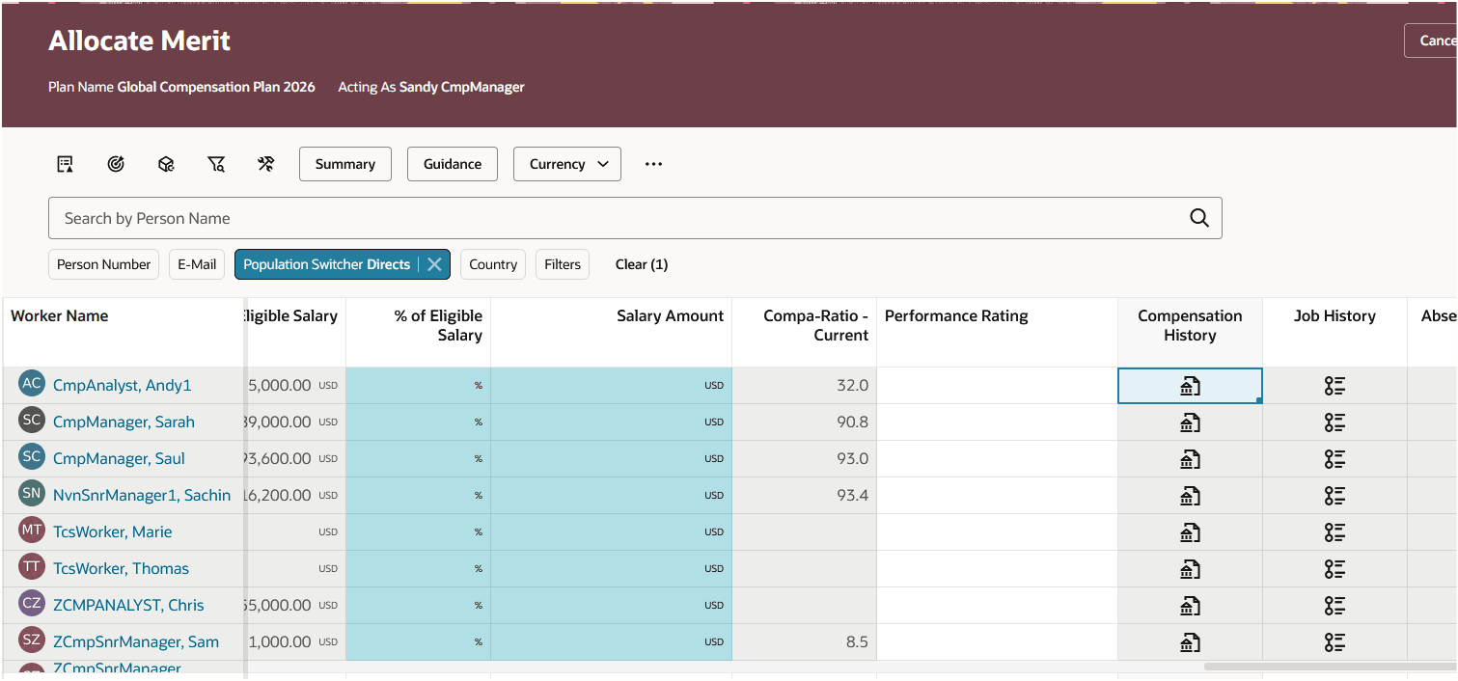The height and width of the screenshot is (681, 1458).
Task: Open Compensation History for CmpManager, Sarah
Action: 1190,422
